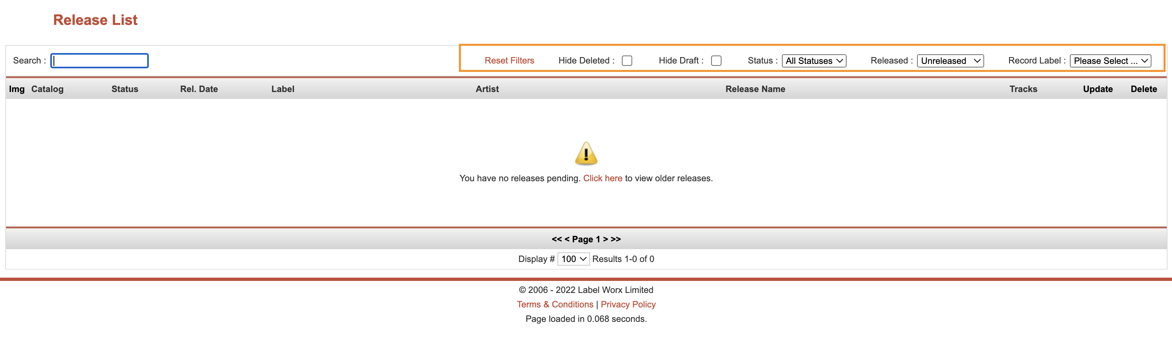1172x348 pixels.
Task: Go to first page with << control
Action: (x=556, y=239)
